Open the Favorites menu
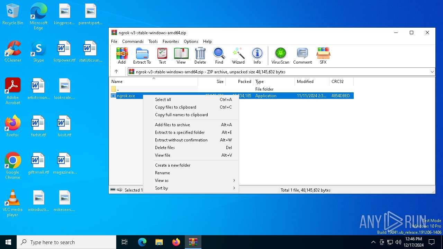 pyautogui.click(x=171, y=41)
